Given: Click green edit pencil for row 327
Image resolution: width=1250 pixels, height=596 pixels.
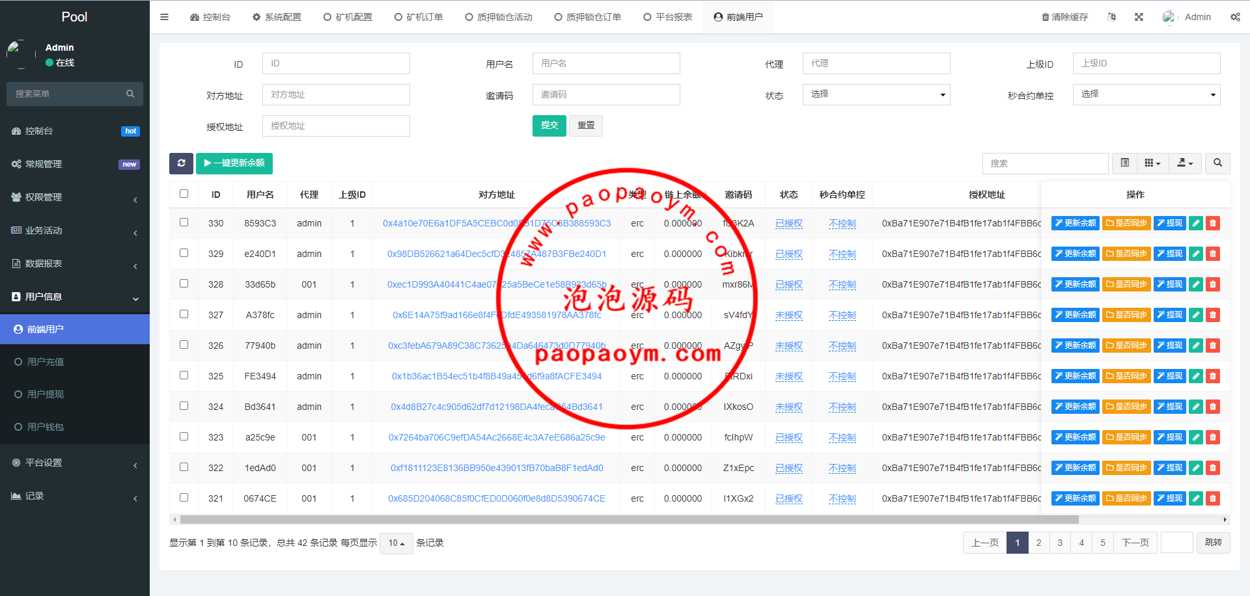Looking at the screenshot, I should [x=1196, y=315].
